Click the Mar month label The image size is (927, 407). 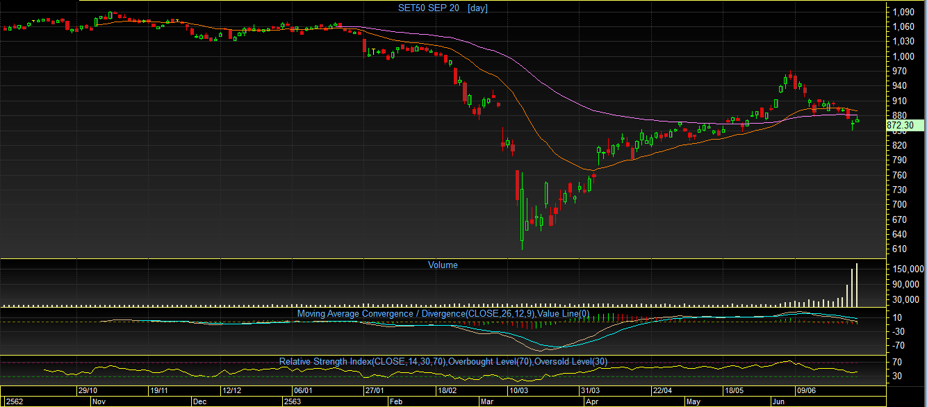coord(486,401)
